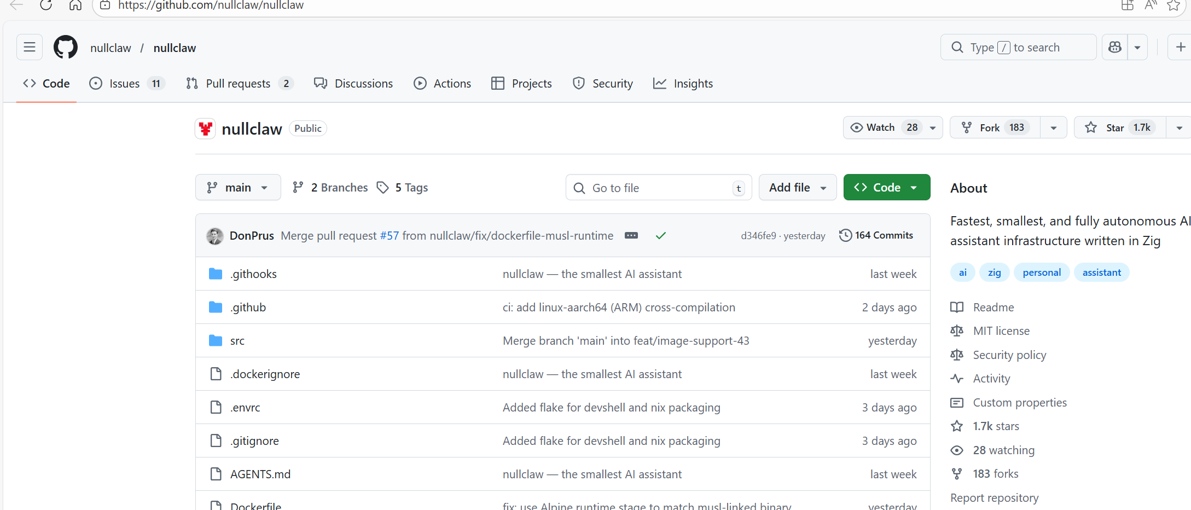This screenshot has height=510, width=1191.
Task: Open the Pull requests tab
Action: click(239, 84)
